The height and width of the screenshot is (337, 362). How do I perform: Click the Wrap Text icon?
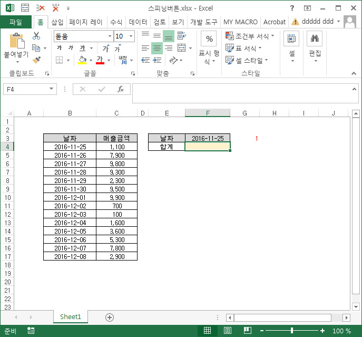(x=181, y=36)
